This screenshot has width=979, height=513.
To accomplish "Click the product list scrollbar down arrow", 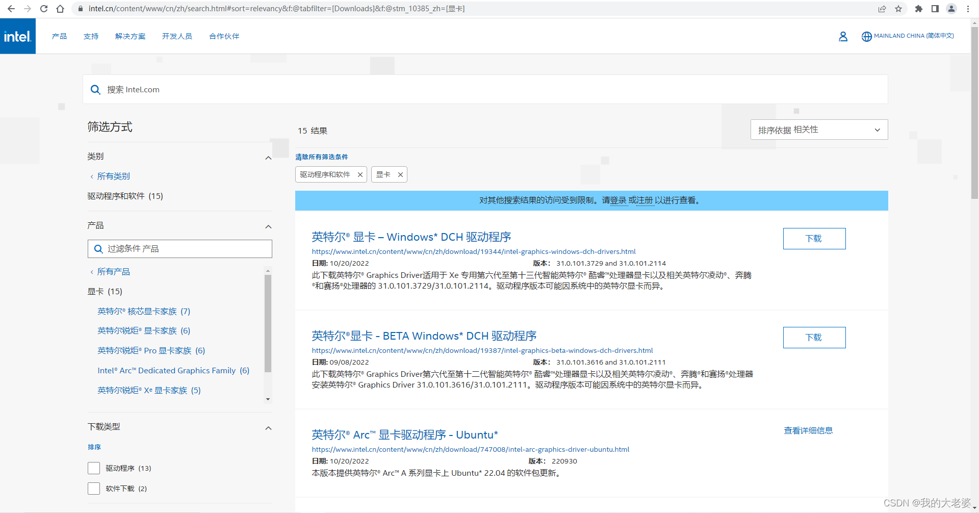I will (268, 399).
